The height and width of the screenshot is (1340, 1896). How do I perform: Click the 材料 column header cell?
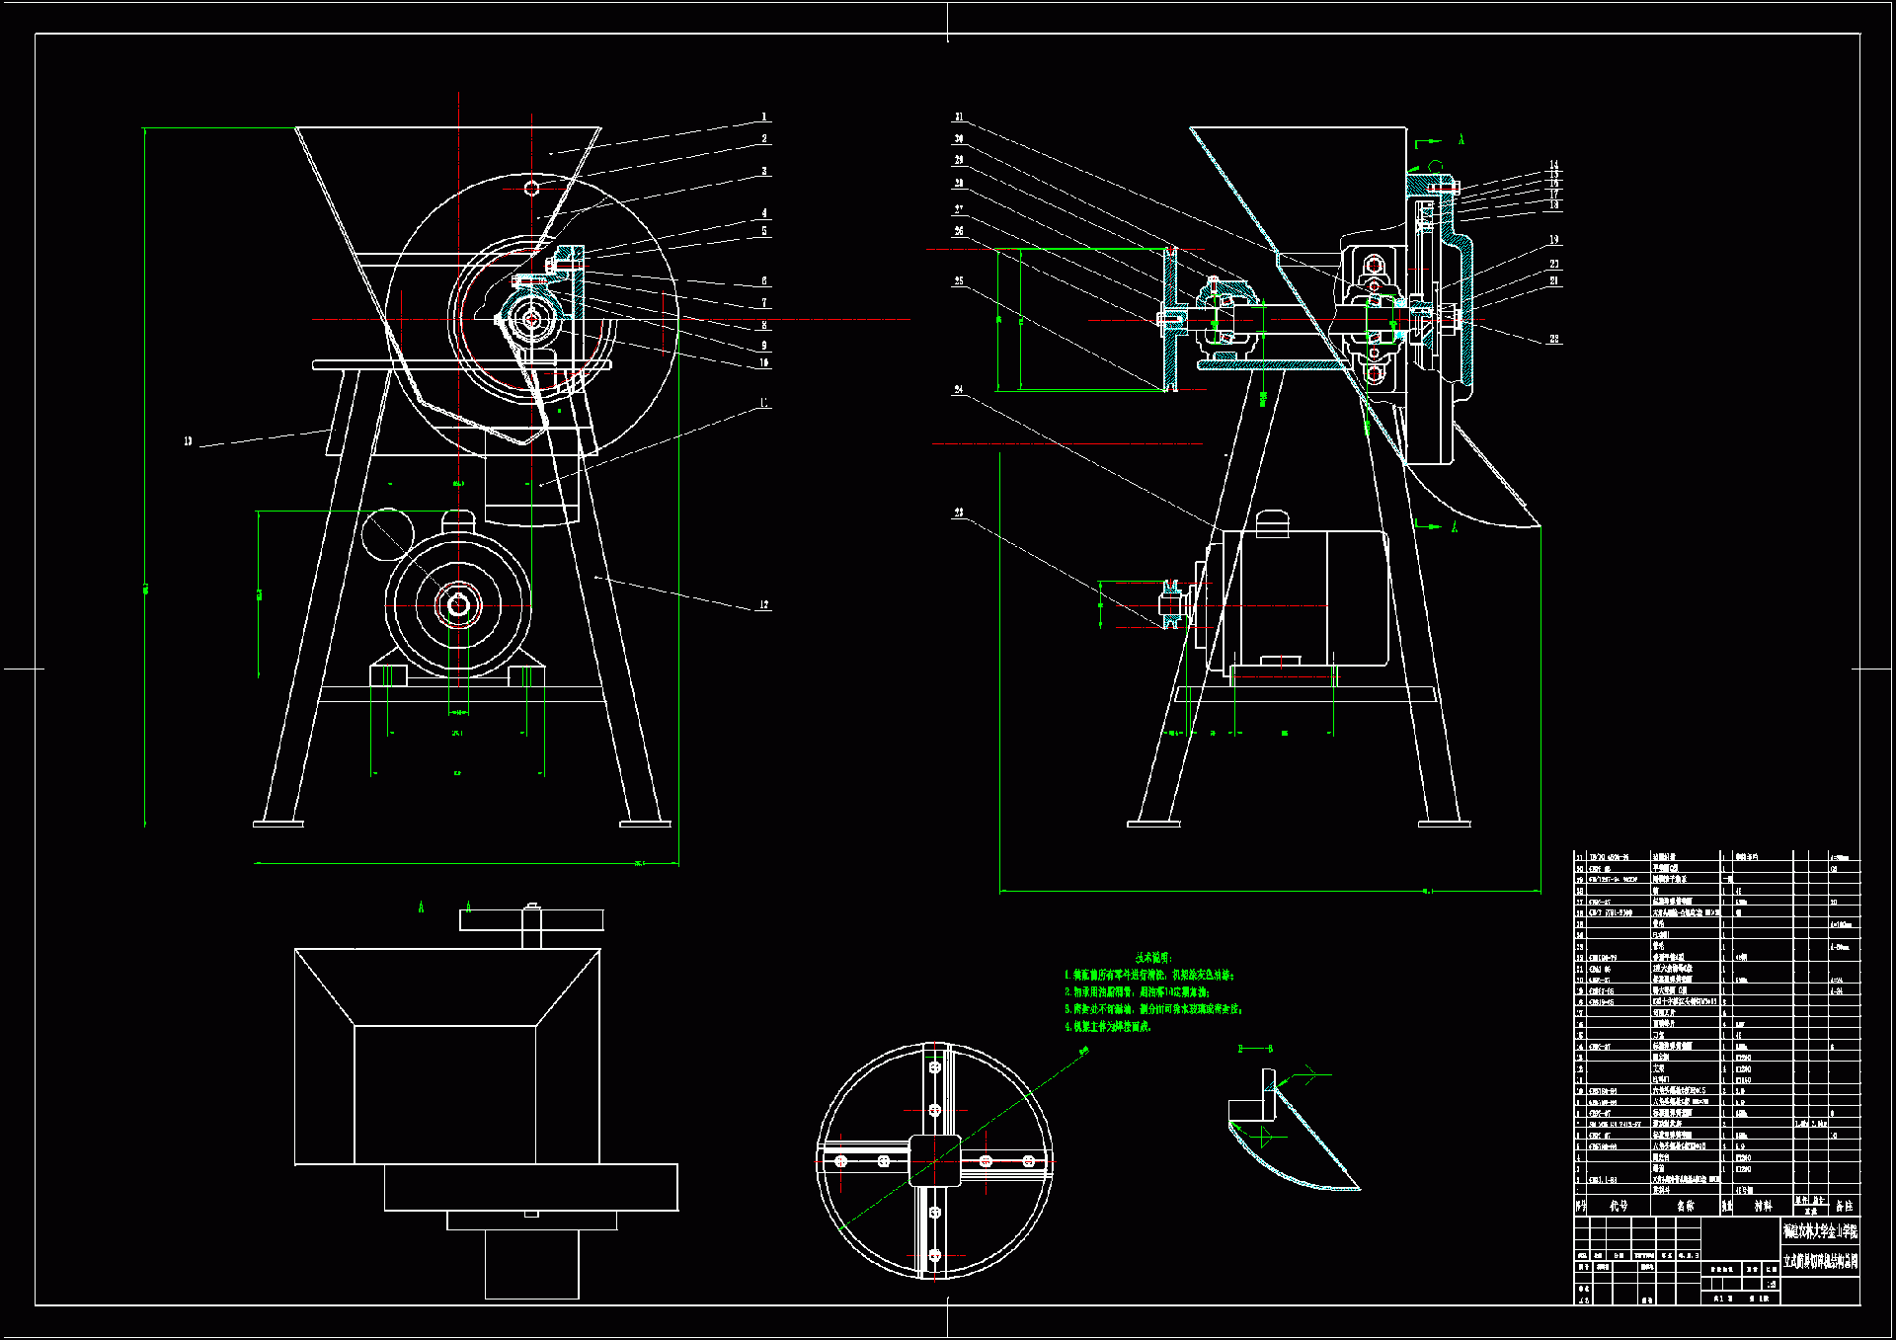click(1763, 1206)
